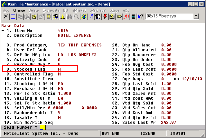Screen dimensions: 206x138
Task: Click the Copy toolbar icon
Action: (20, 17)
